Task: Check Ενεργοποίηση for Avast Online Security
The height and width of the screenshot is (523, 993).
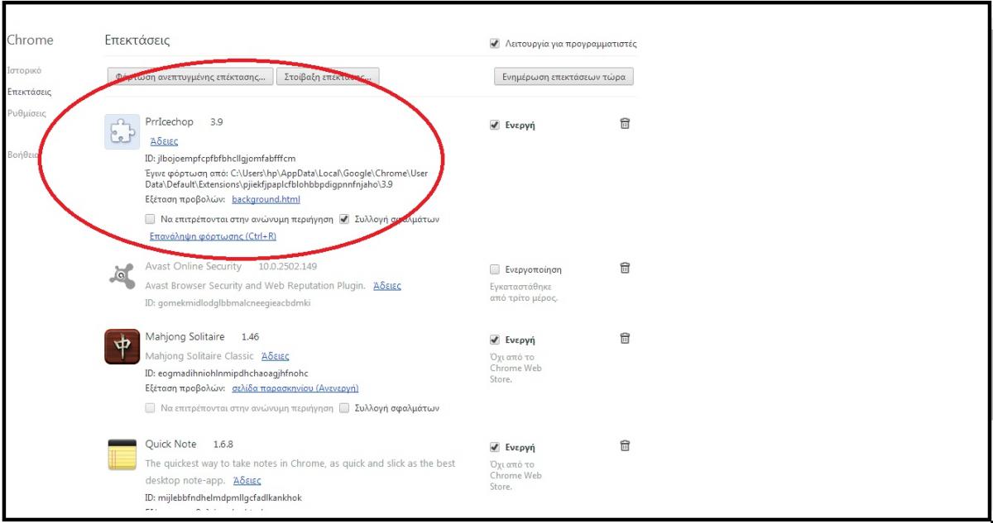Action: click(495, 269)
